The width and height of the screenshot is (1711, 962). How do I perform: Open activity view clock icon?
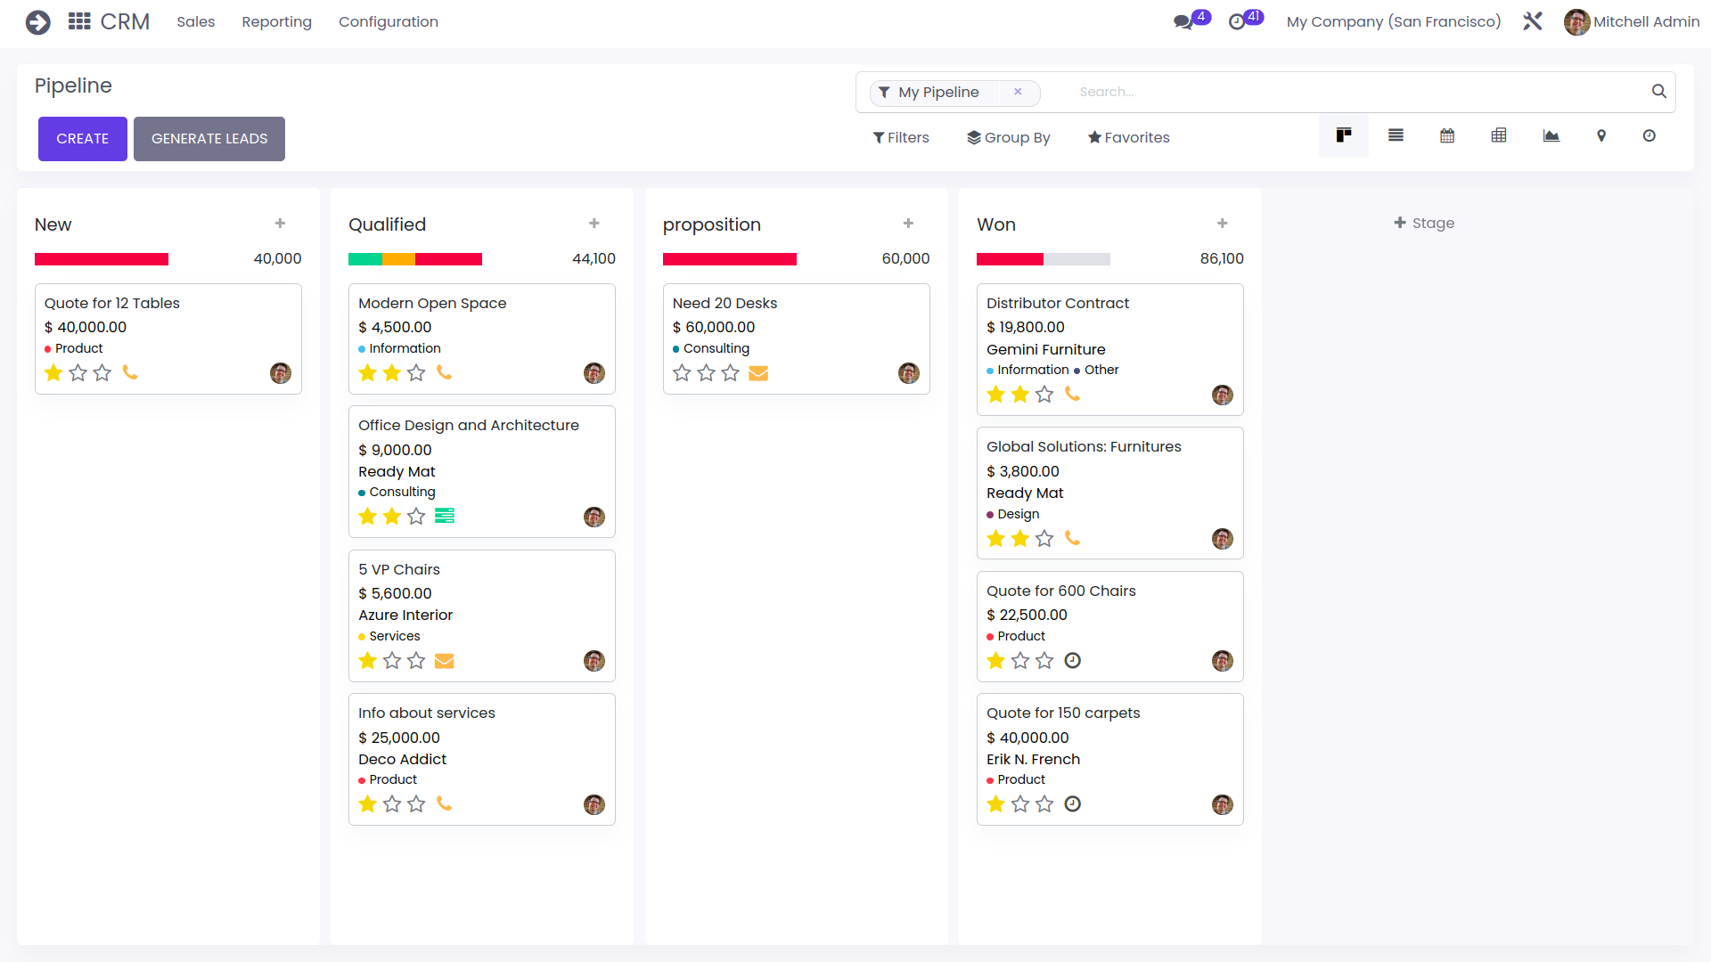[1650, 135]
